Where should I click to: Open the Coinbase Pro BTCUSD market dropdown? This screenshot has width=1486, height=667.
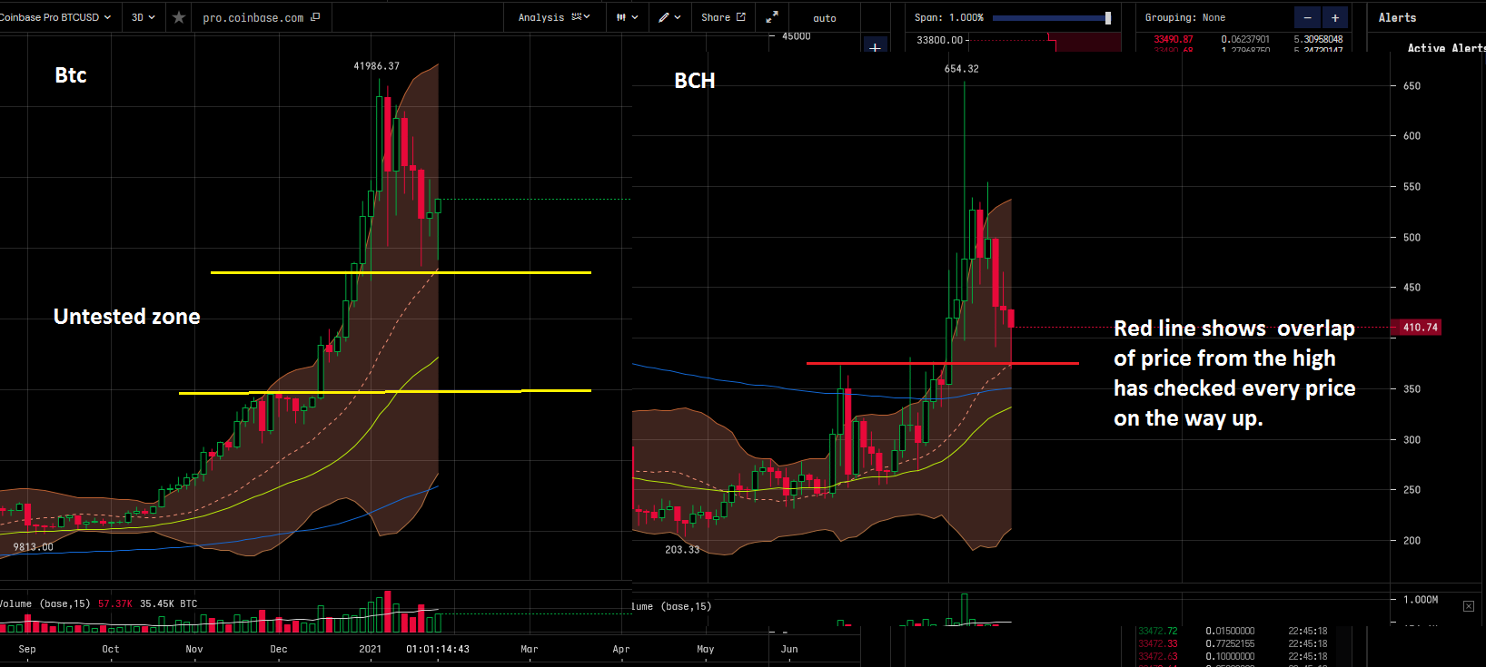click(55, 17)
